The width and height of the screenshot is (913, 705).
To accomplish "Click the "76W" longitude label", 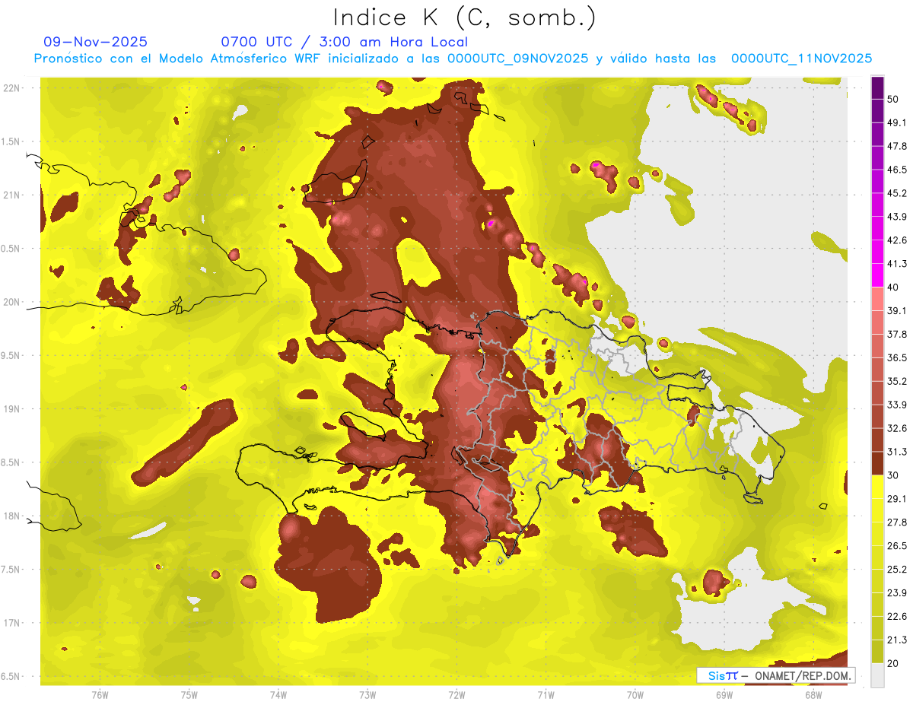I will (100, 694).
